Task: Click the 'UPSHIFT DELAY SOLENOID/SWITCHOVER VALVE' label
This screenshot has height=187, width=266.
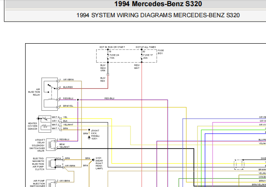Action: (37, 145)
